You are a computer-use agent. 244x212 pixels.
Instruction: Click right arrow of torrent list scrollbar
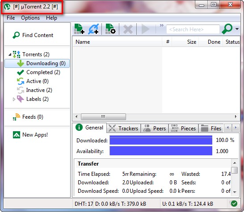click(x=236, y=116)
